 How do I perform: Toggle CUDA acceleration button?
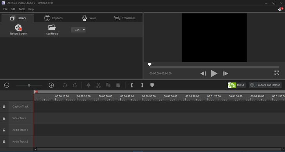(236, 85)
